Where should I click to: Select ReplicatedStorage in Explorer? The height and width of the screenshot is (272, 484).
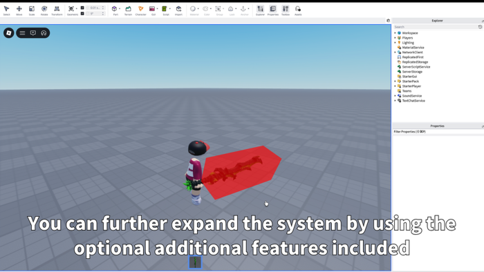coord(415,62)
